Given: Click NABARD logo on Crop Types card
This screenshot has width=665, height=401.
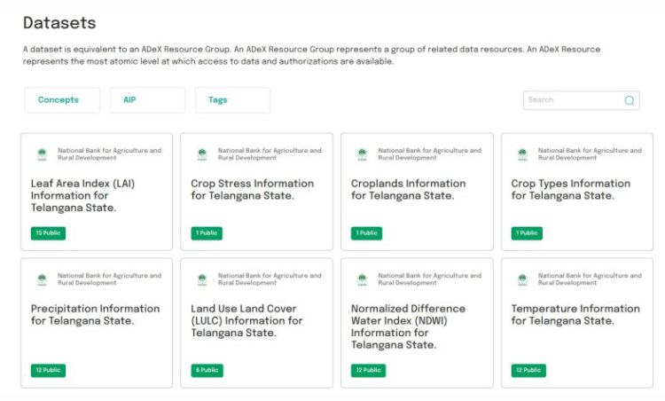Looking at the screenshot, I should click(x=522, y=154).
